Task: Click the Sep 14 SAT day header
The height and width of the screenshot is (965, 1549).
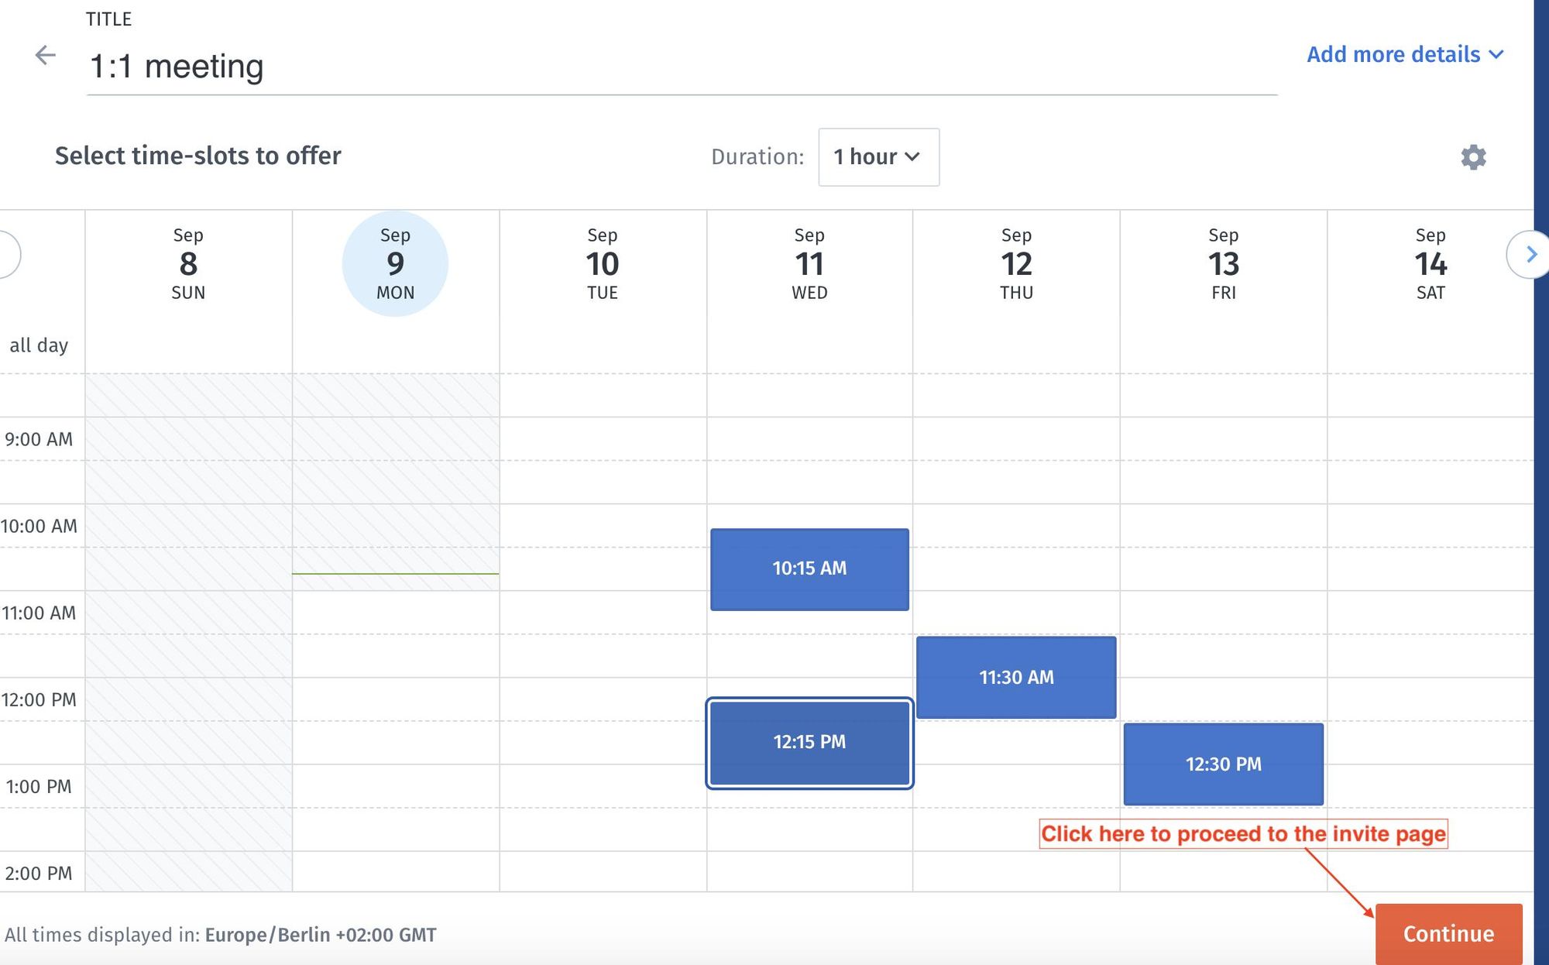Action: [1431, 264]
